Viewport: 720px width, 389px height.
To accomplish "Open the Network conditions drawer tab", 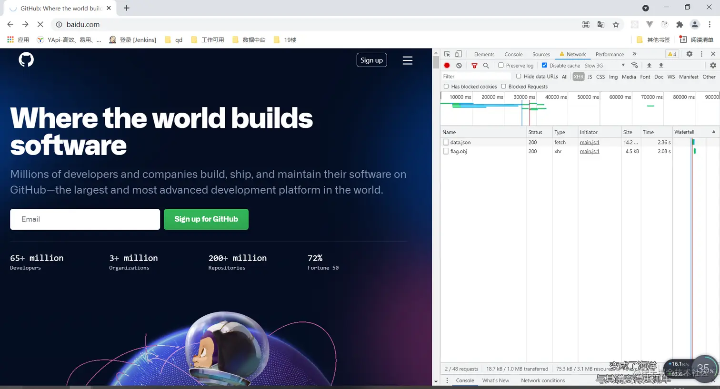I will 543,380.
